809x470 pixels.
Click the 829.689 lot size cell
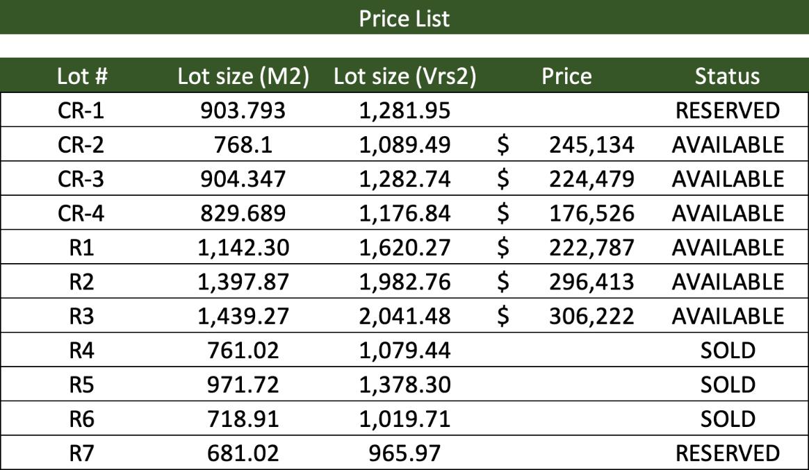pos(243,213)
